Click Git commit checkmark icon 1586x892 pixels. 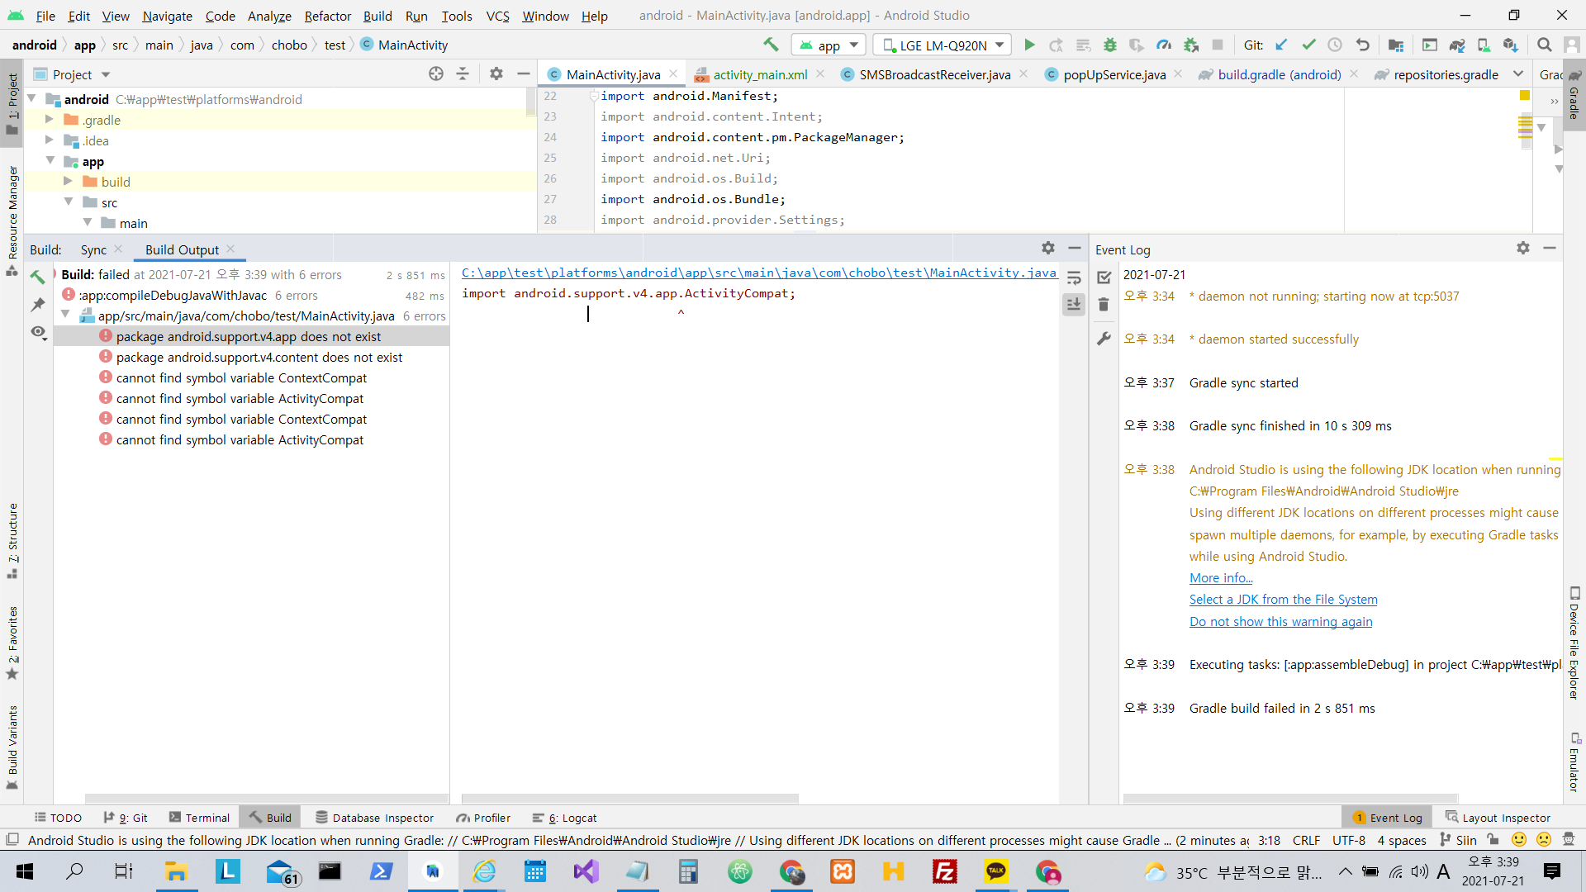click(x=1308, y=45)
